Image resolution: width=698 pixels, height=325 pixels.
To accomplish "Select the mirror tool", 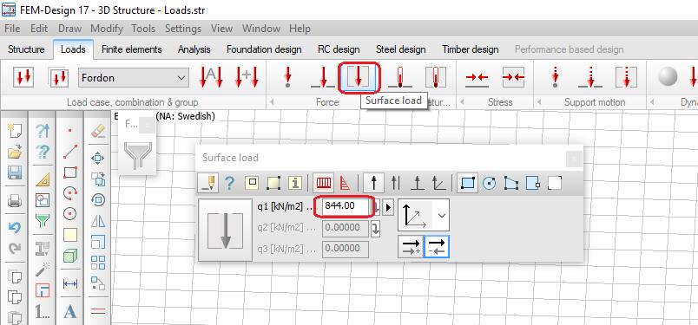I will pyautogui.click(x=97, y=221).
